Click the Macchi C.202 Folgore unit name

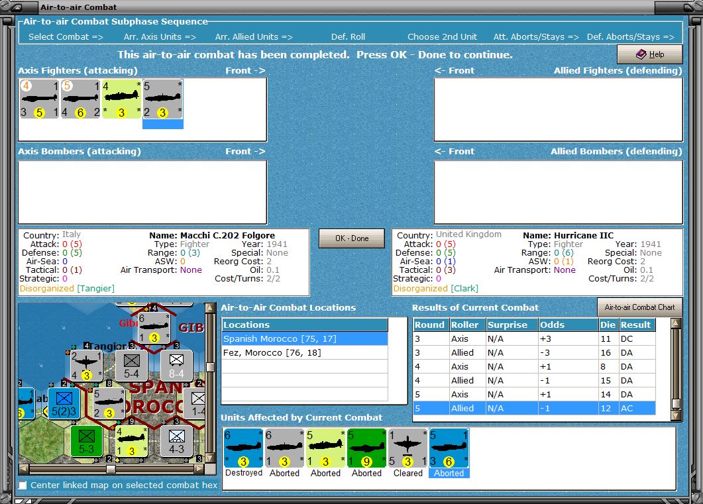pos(227,235)
